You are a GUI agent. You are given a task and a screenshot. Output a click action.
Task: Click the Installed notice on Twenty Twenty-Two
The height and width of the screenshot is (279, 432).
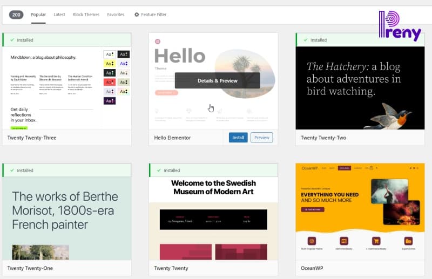[x=360, y=40]
